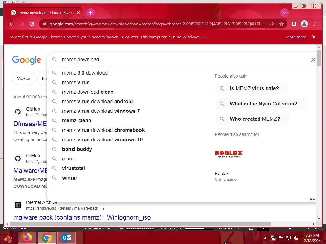Open the malware pack Winloghorn_iso result
The width and height of the screenshot is (326, 244).
82,217
